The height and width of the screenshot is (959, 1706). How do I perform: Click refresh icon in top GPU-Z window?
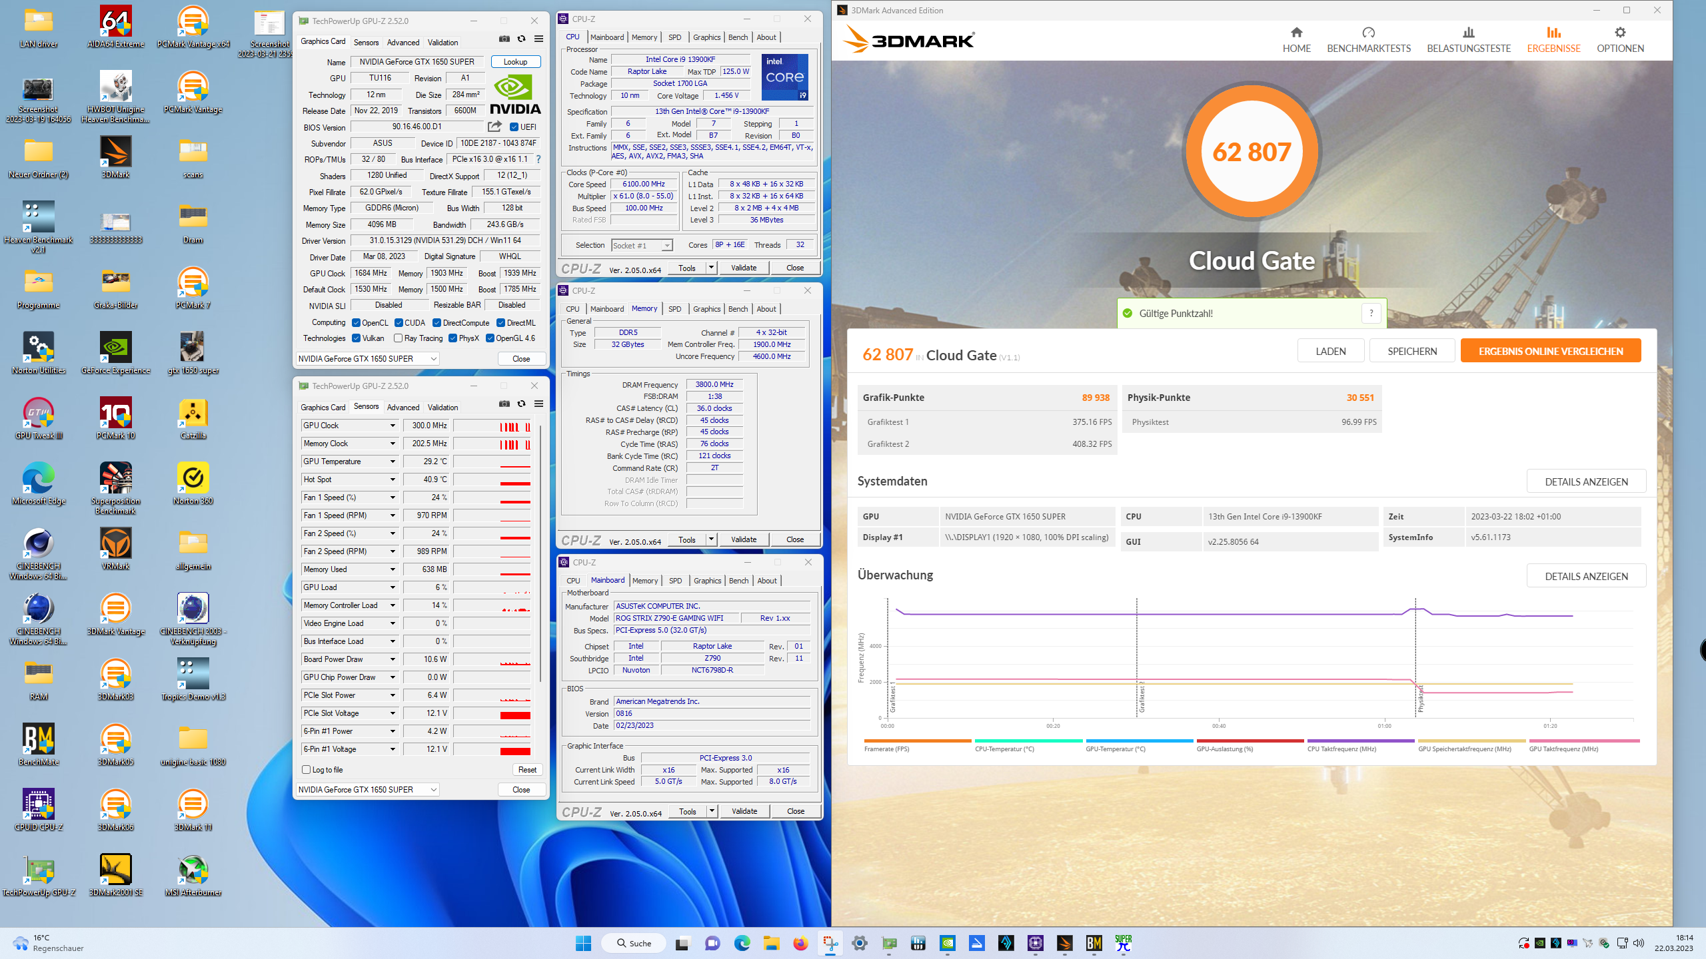tap(522, 39)
